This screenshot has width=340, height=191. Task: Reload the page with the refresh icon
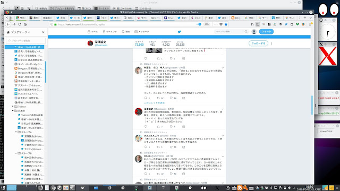(20, 24)
